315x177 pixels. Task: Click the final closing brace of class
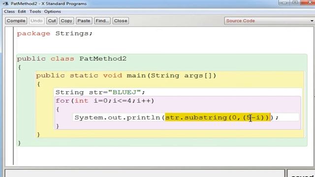pos(20,143)
